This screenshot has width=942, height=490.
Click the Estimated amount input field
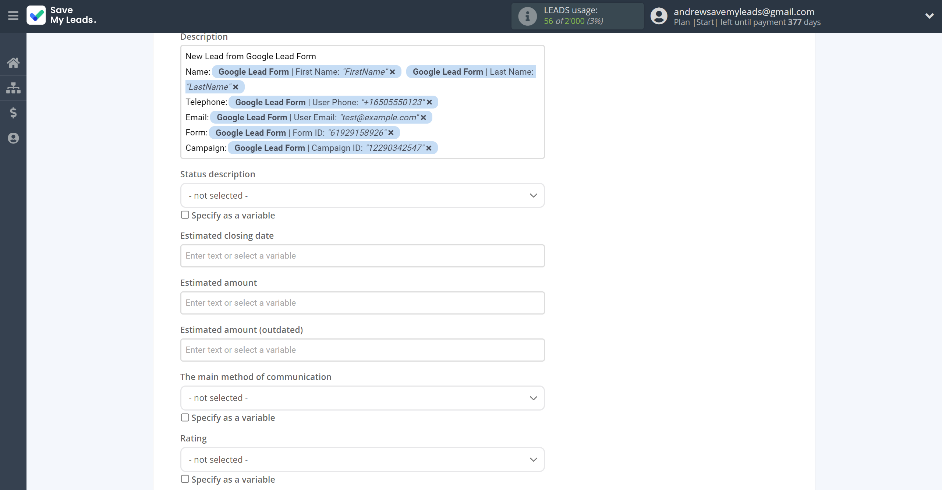[x=362, y=303]
